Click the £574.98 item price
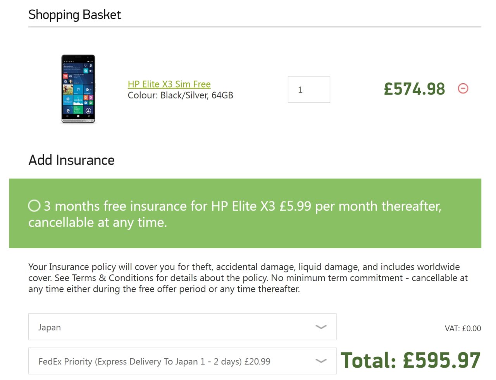496x380 pixels. pyautogui.click(x=414, y=89)
